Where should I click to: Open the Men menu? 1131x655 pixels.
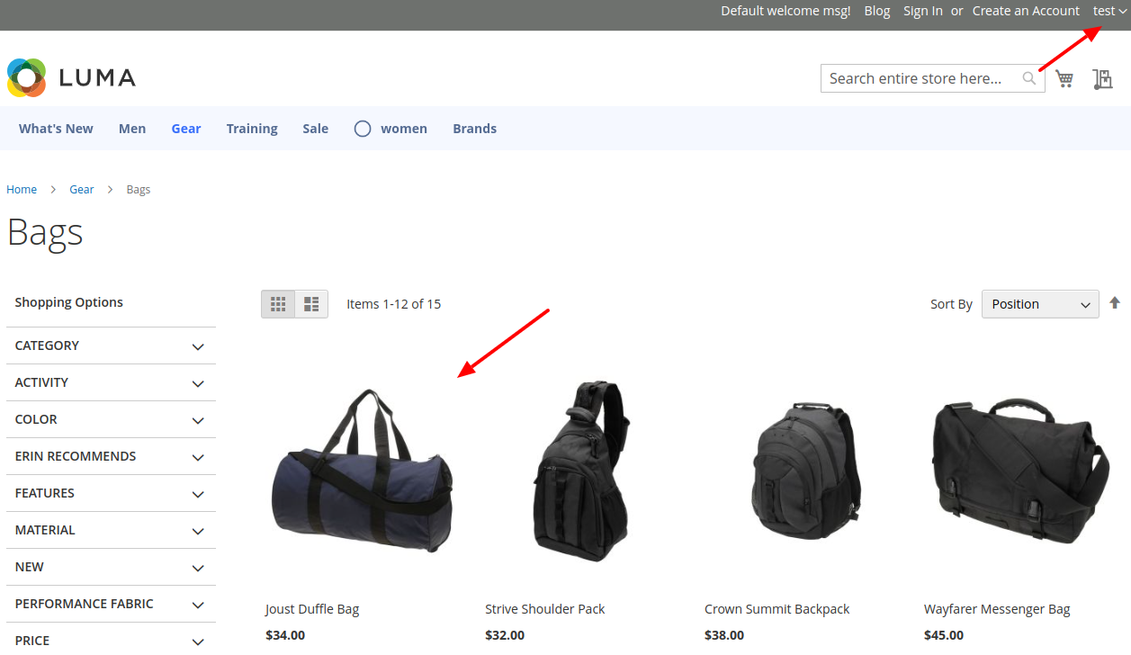click(x=132, y=129)
